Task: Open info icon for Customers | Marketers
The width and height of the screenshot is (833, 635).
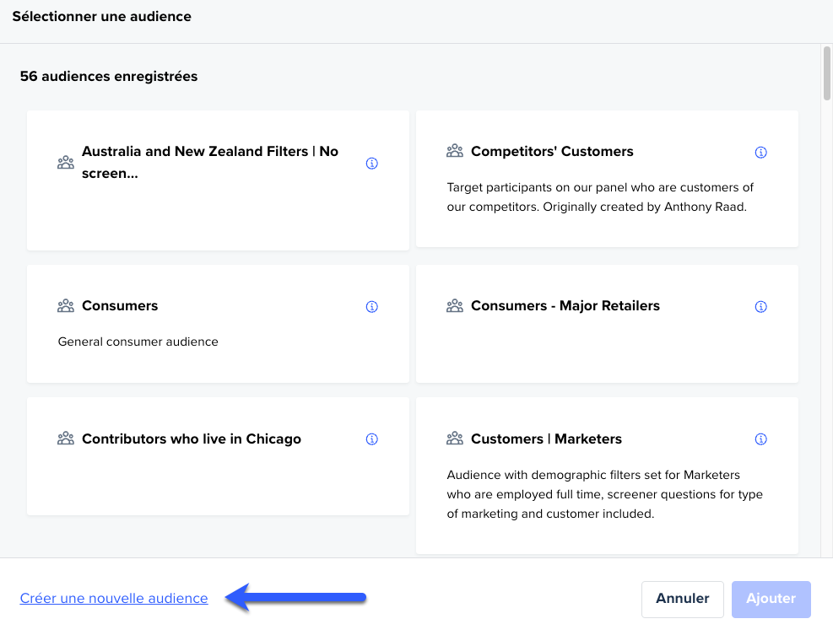Action: [760, 439]
